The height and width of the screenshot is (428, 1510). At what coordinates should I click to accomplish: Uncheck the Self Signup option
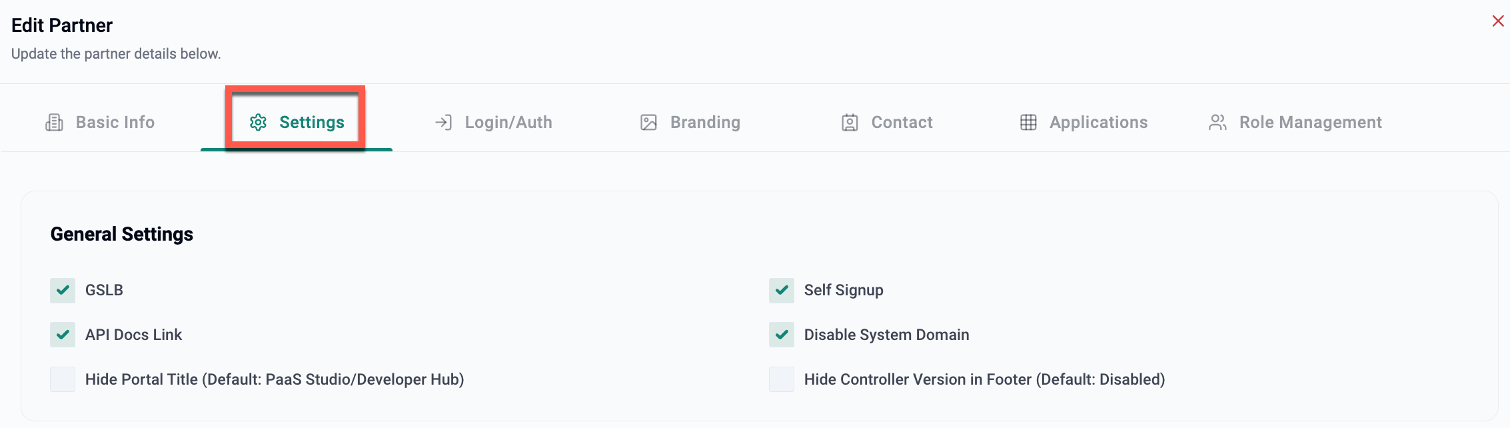782,291
